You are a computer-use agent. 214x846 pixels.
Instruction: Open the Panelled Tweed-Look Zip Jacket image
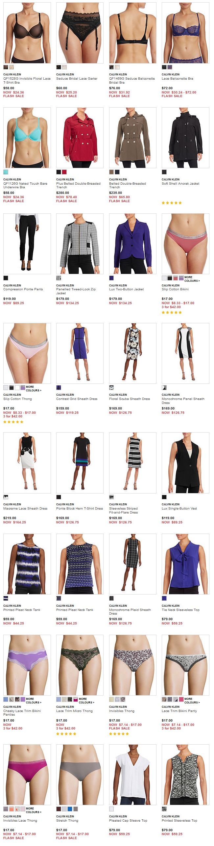click(80, 244)
